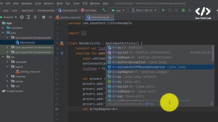Open the Run menu
The height and width of the screenshot is (122, 218).
click(68, 3)
